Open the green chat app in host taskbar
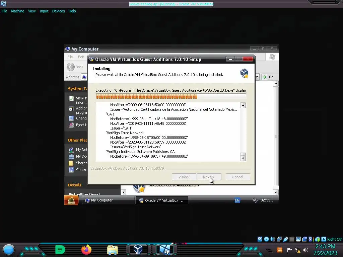343x257 pixels. point(60,250)
